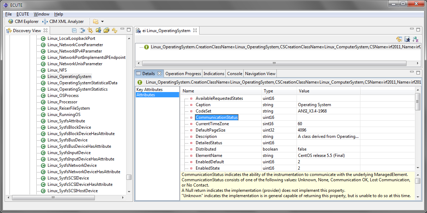Click the instance view horizontal scrollbar right arrow
Viewport: 427px width, 213px height.
click(418, 63)
